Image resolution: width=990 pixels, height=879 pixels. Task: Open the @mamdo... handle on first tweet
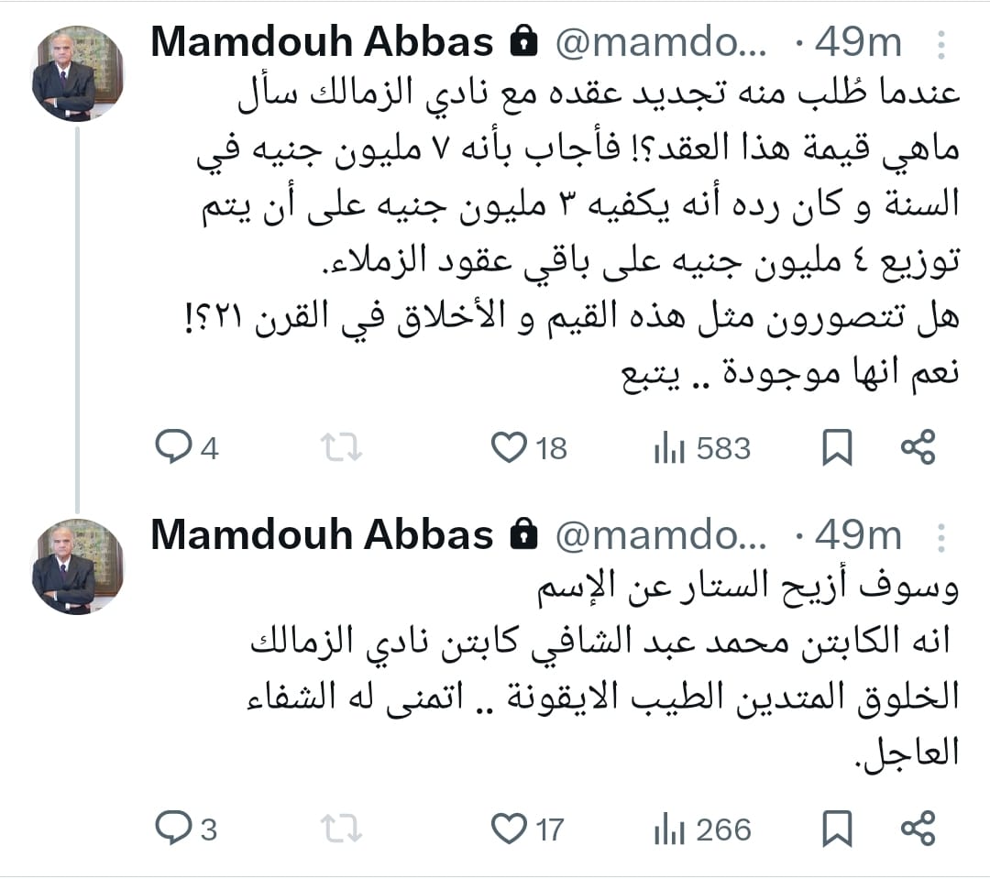666,43
